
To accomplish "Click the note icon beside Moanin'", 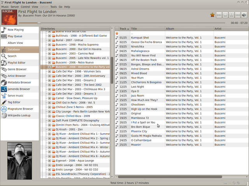I will pyautogui.click(x=117, y=145).
